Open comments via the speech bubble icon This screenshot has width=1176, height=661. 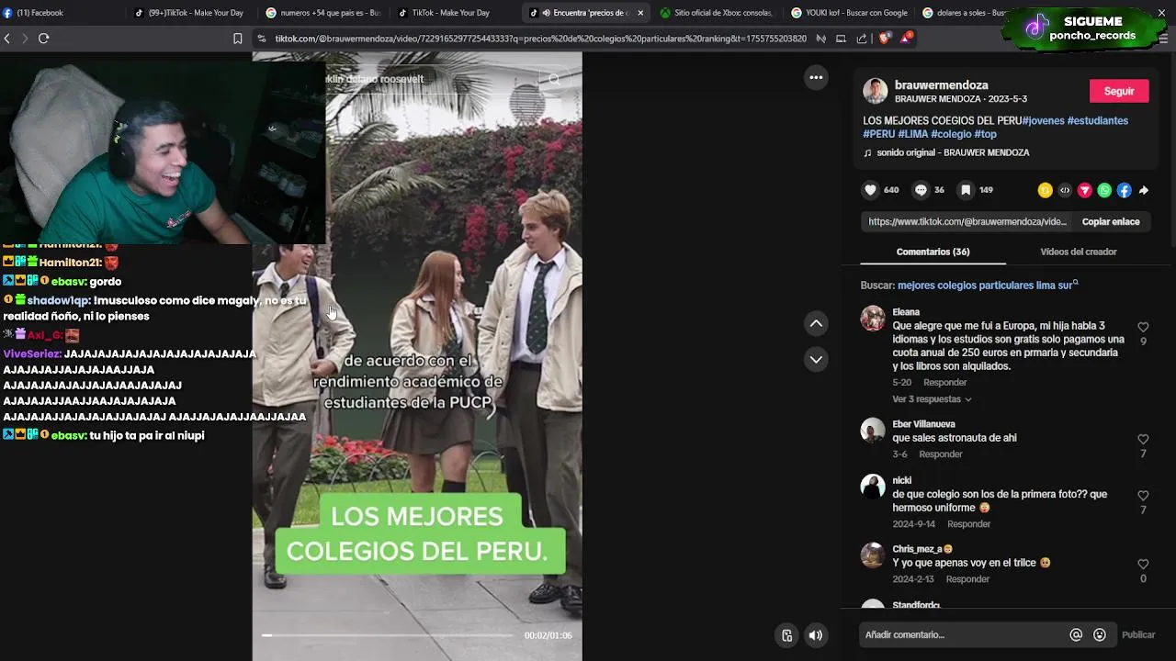921,190
